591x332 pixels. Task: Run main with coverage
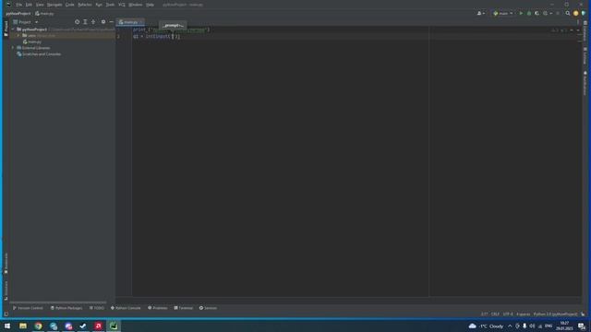[537, 13]
